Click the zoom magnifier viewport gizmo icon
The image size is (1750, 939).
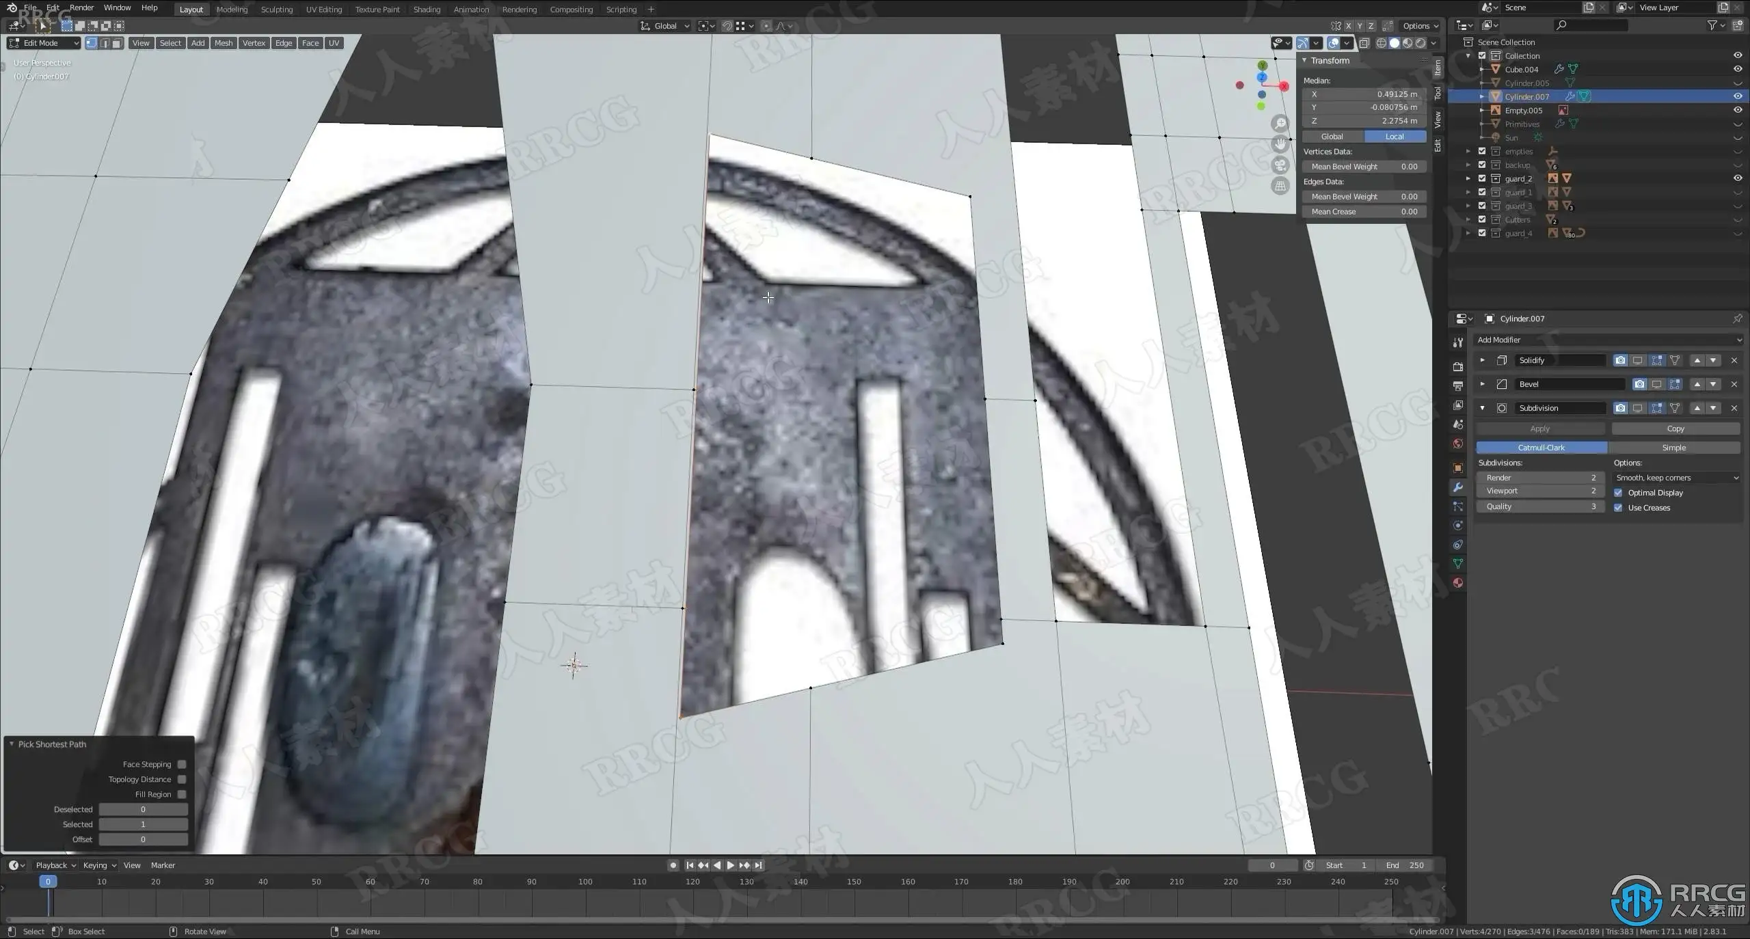click(1280, 124)
